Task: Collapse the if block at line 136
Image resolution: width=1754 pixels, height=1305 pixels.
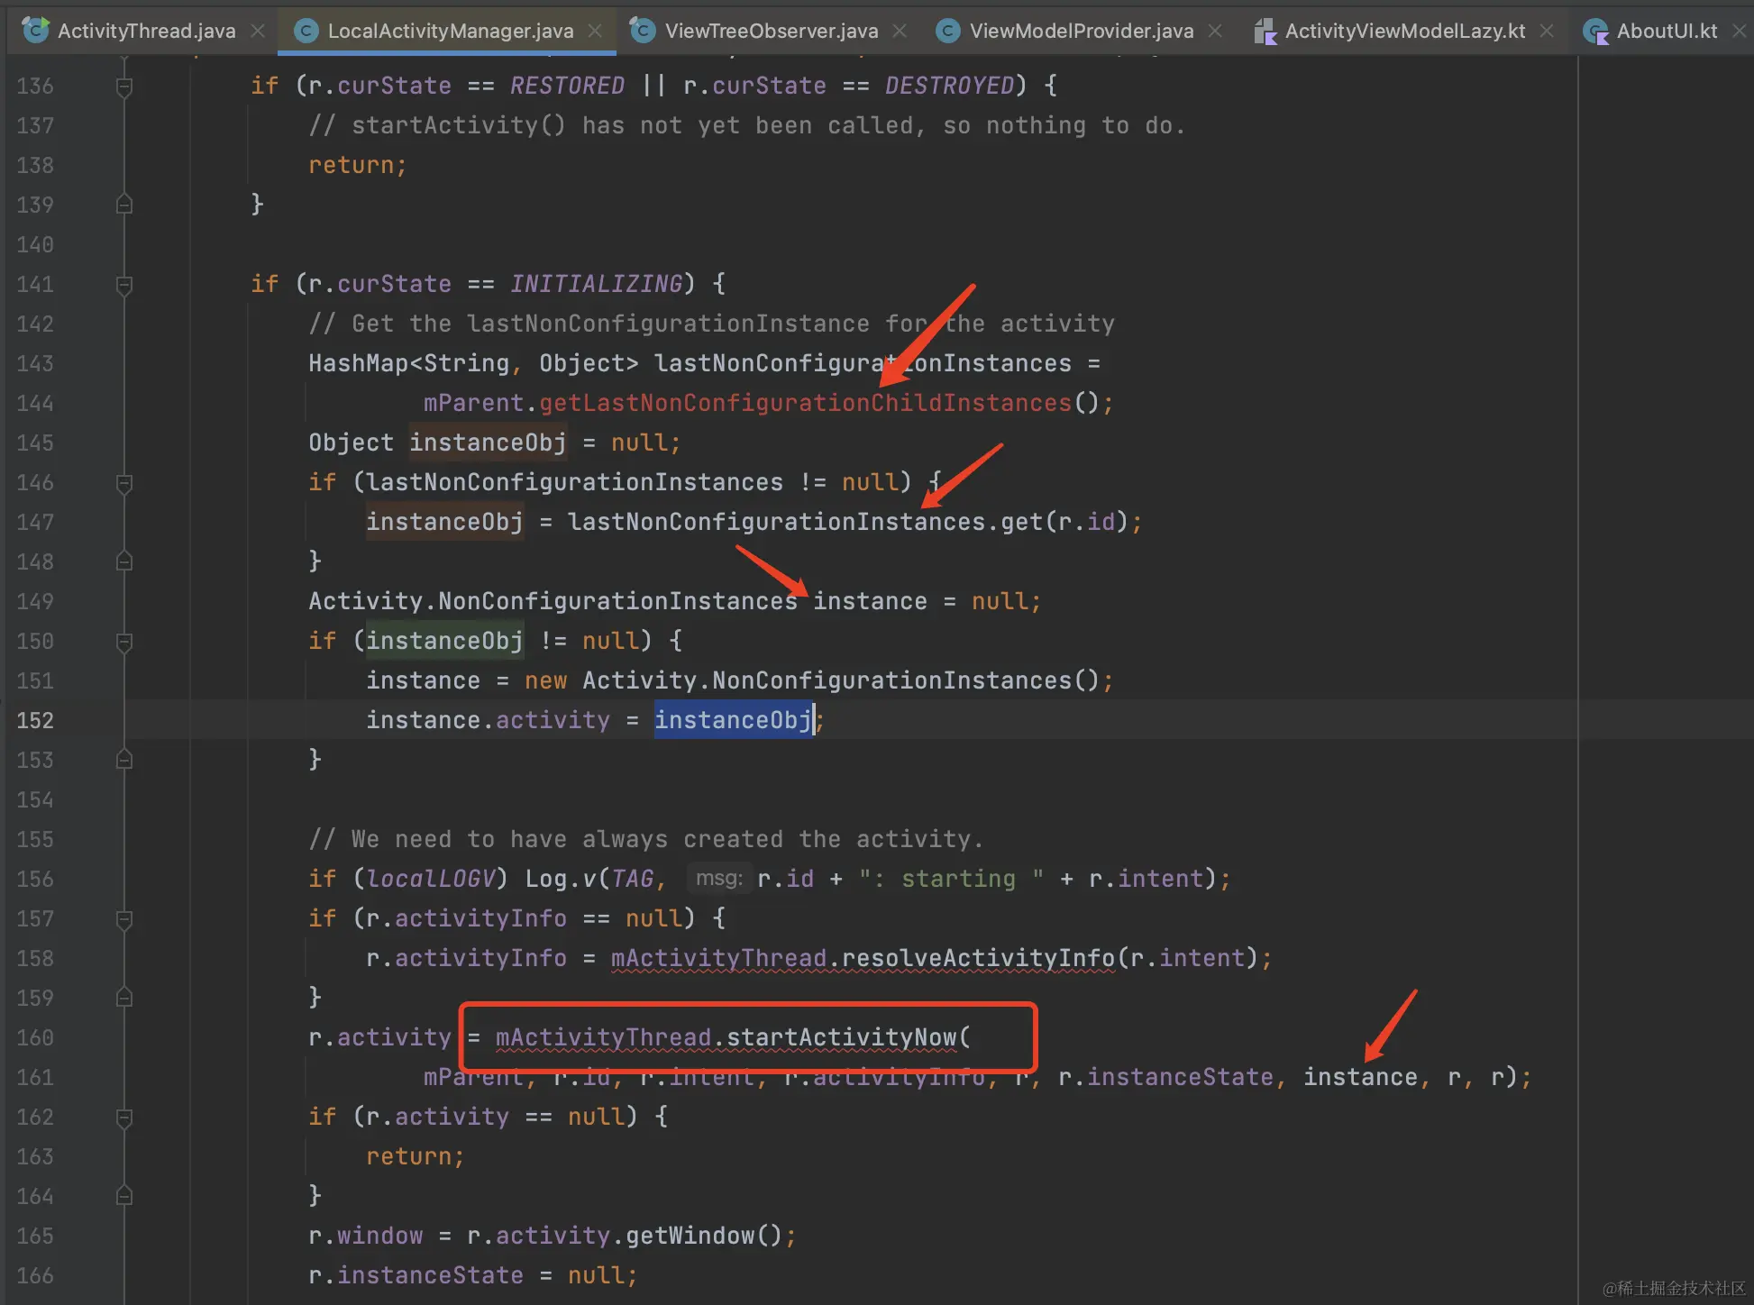Action: point(124,87)
